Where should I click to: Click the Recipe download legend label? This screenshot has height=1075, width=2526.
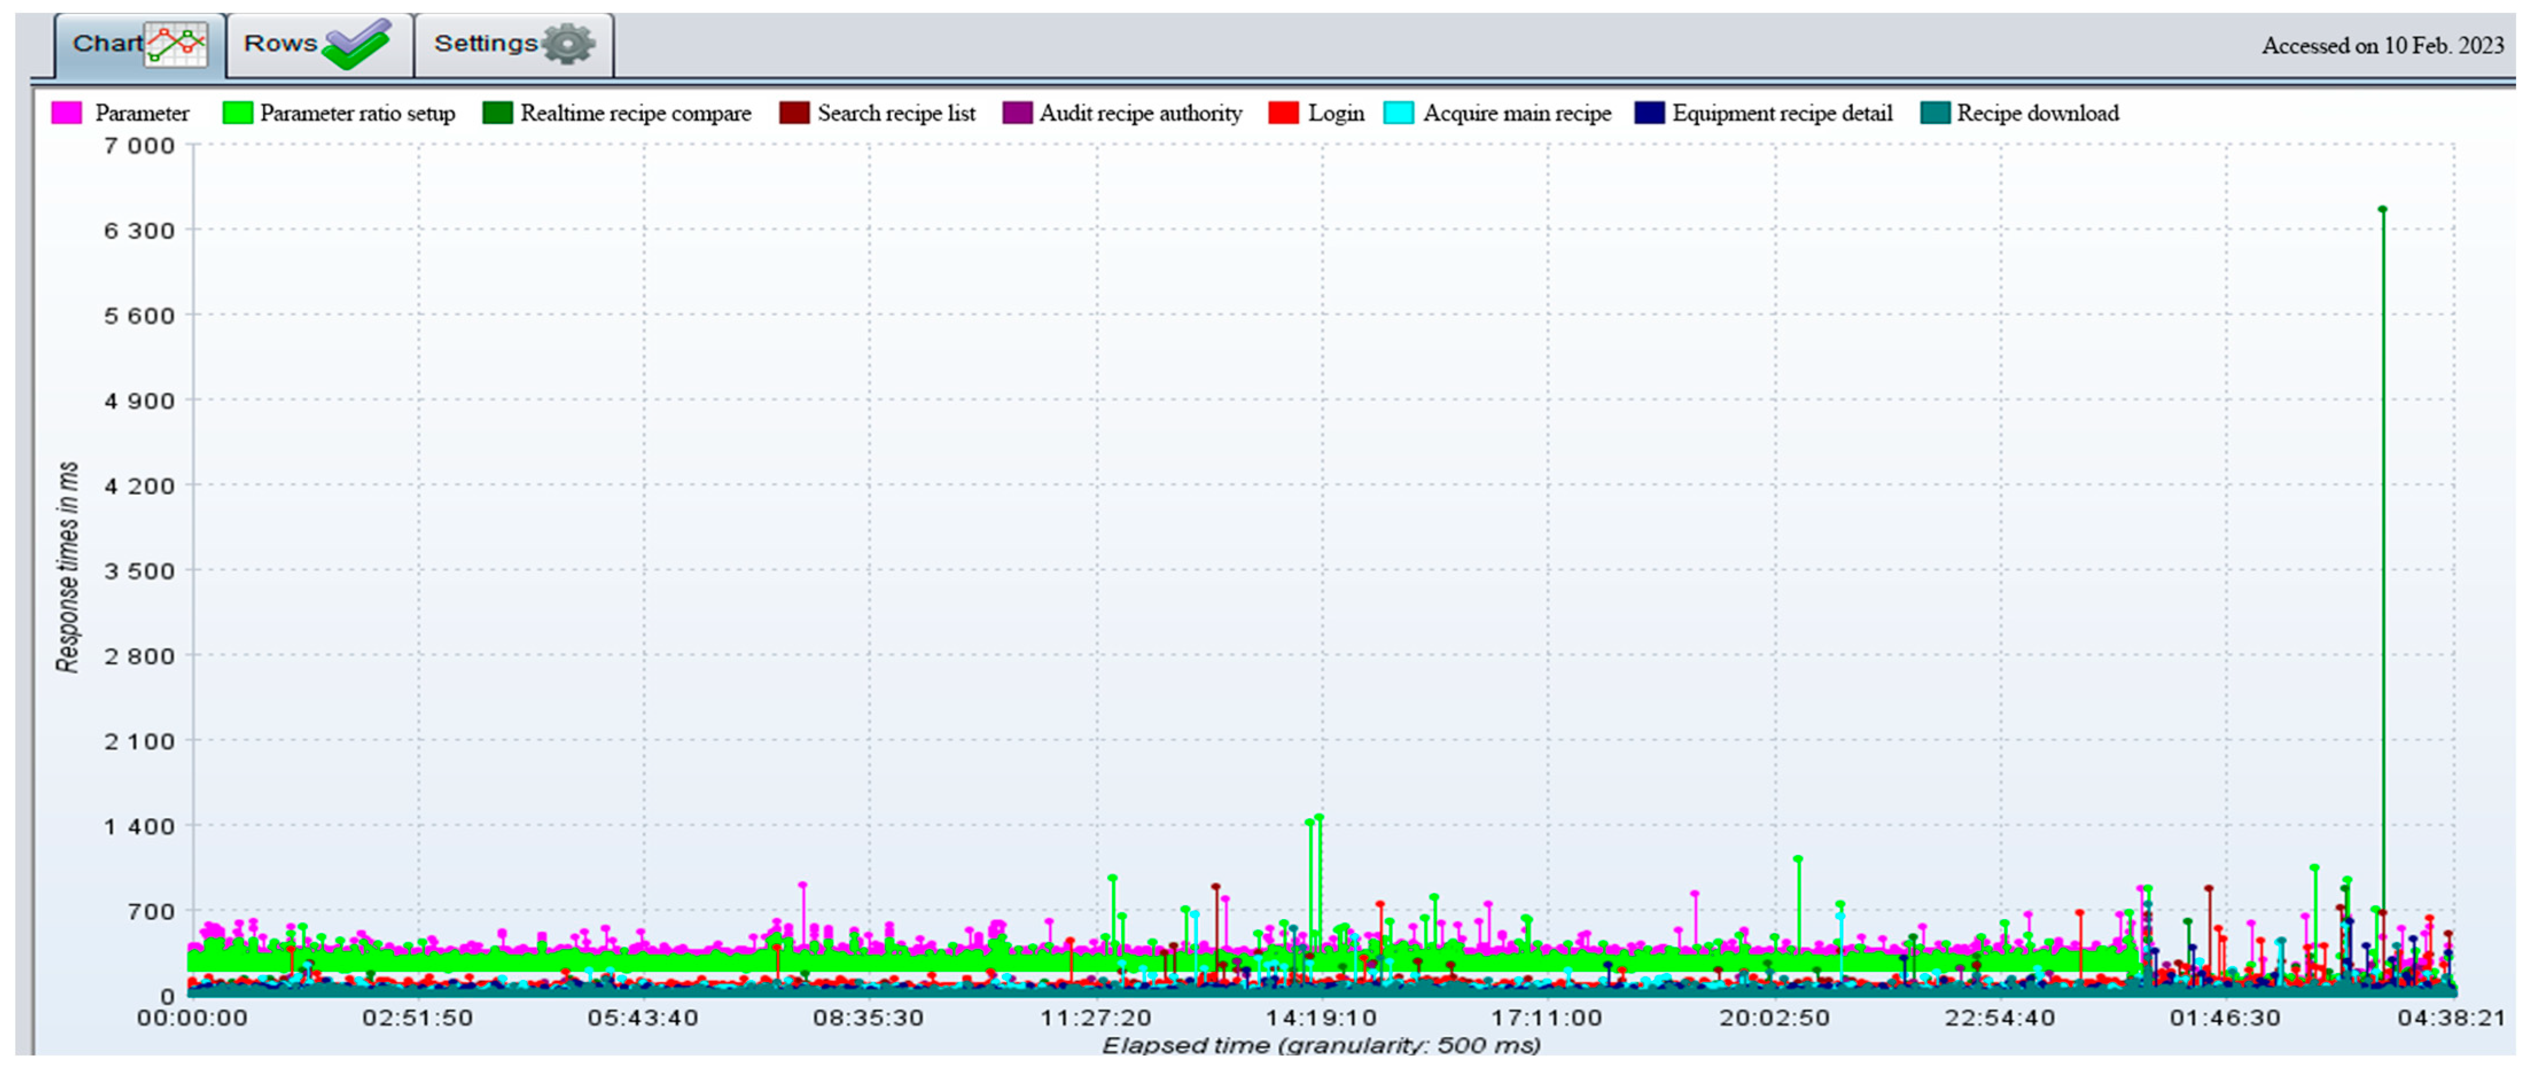(x=2037, y=113)
